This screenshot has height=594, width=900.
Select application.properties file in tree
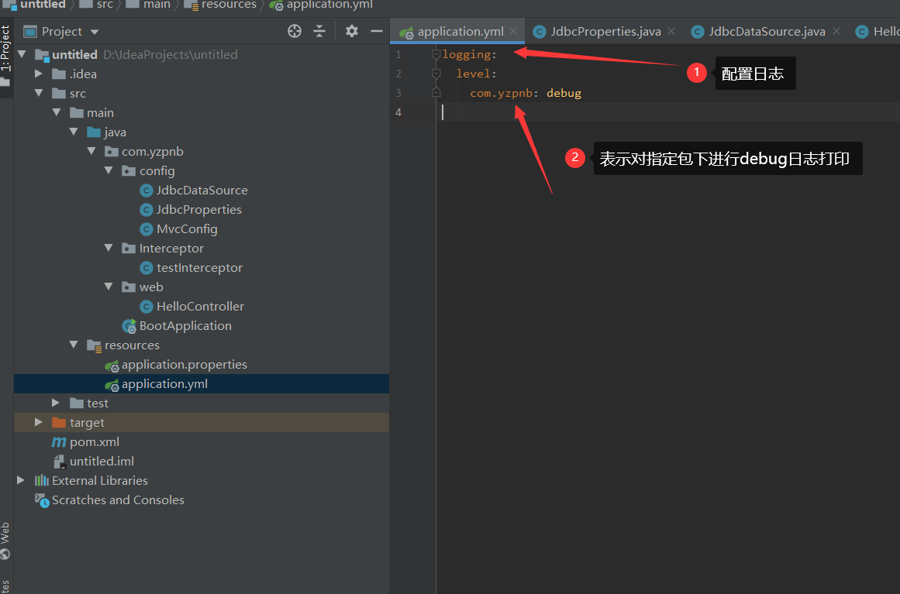click(184, 365)
